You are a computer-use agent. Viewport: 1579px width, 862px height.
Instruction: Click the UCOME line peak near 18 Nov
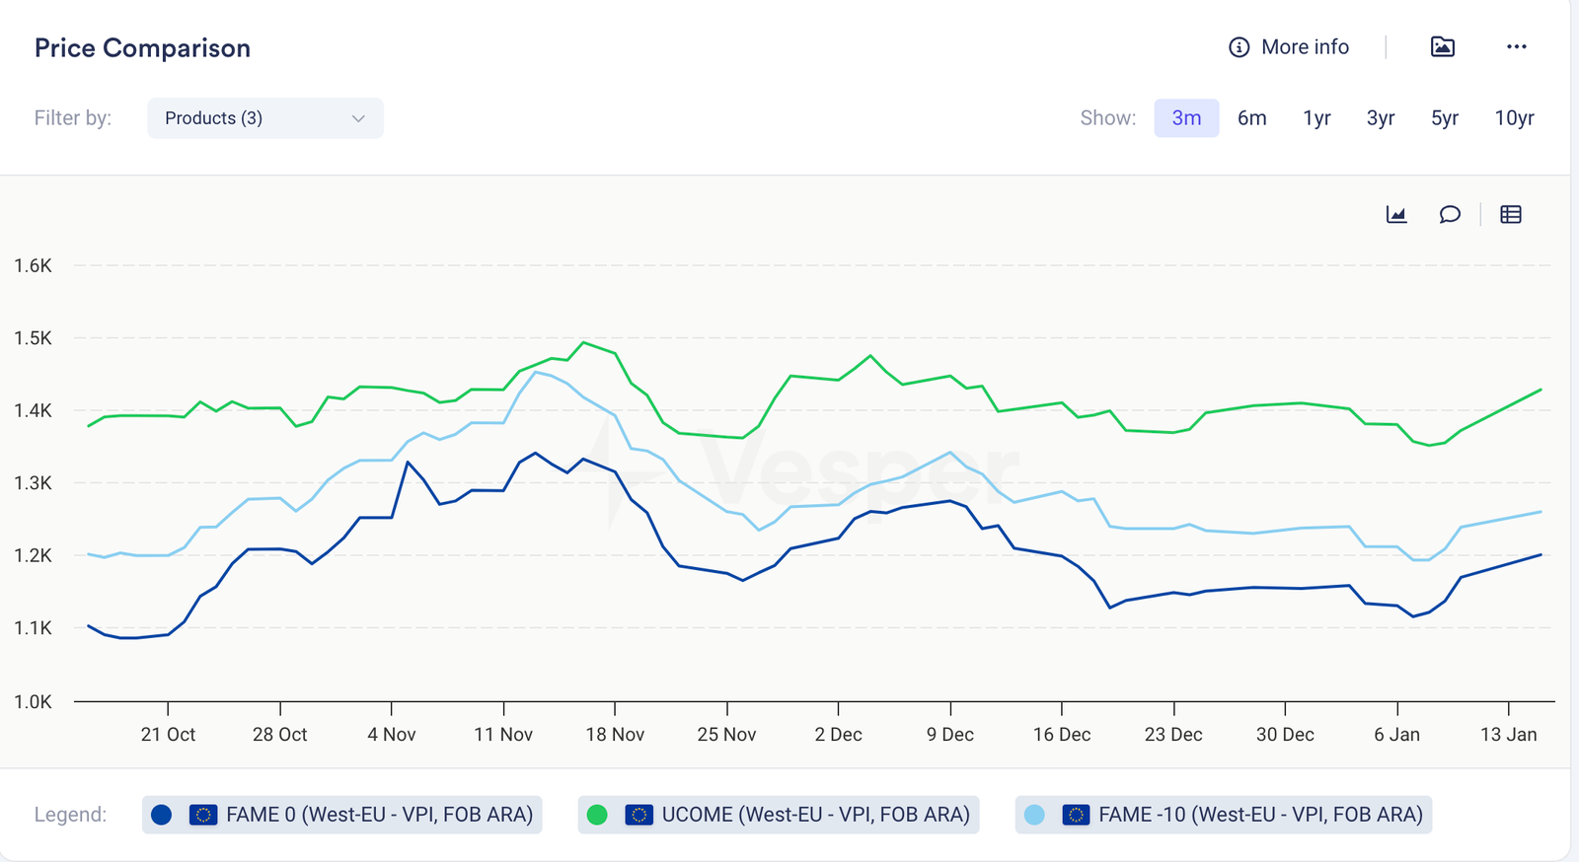pos(584,342)
